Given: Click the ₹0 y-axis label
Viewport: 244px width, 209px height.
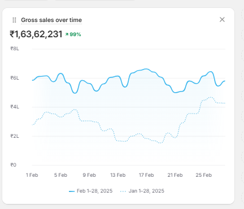Looking at the screenshot, I should point(14,165).
